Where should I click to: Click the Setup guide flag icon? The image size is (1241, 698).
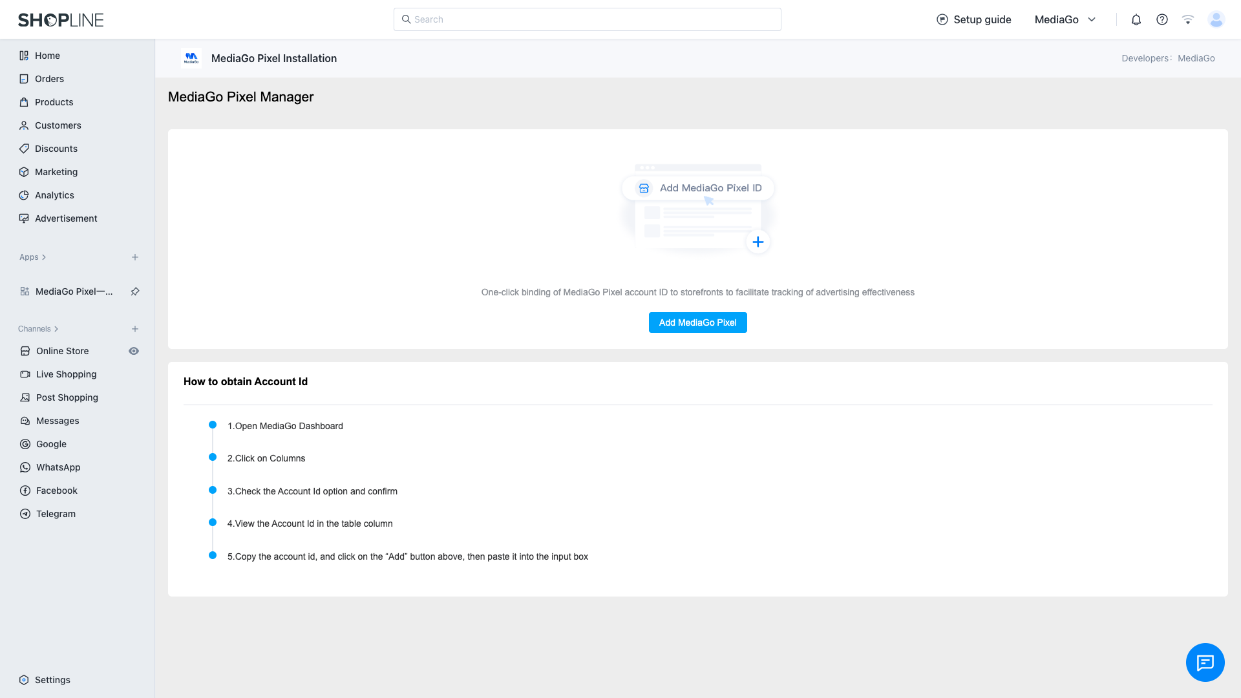(x=942, y=19)
